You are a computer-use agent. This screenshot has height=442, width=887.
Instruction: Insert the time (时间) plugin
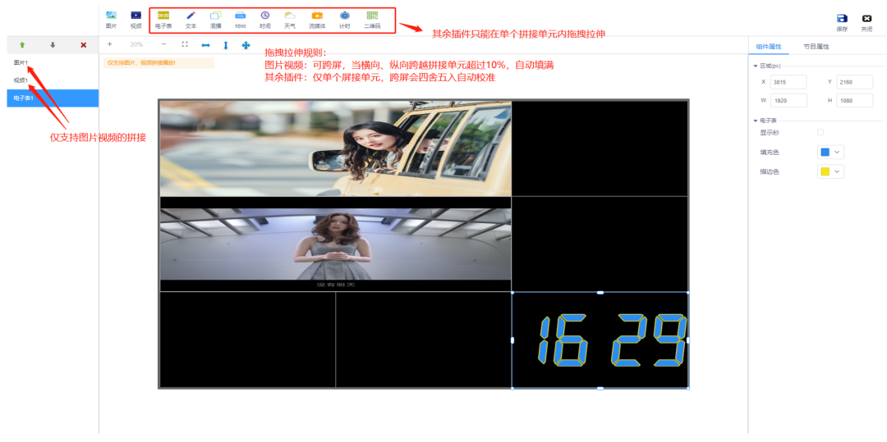tap(265, 20)
